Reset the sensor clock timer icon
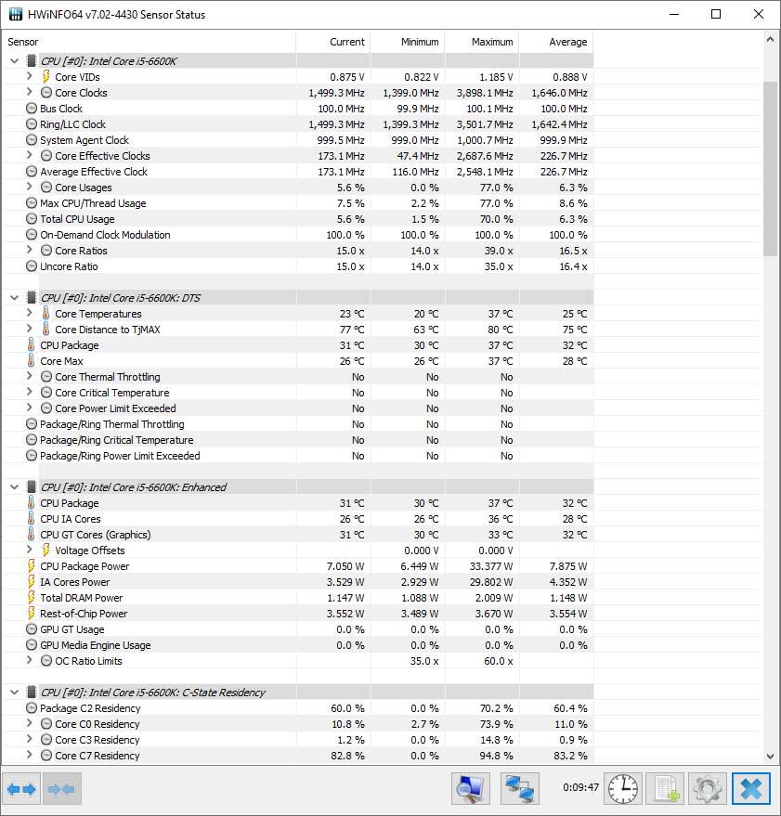Viewport: 781px width, 816px height. 623,789
